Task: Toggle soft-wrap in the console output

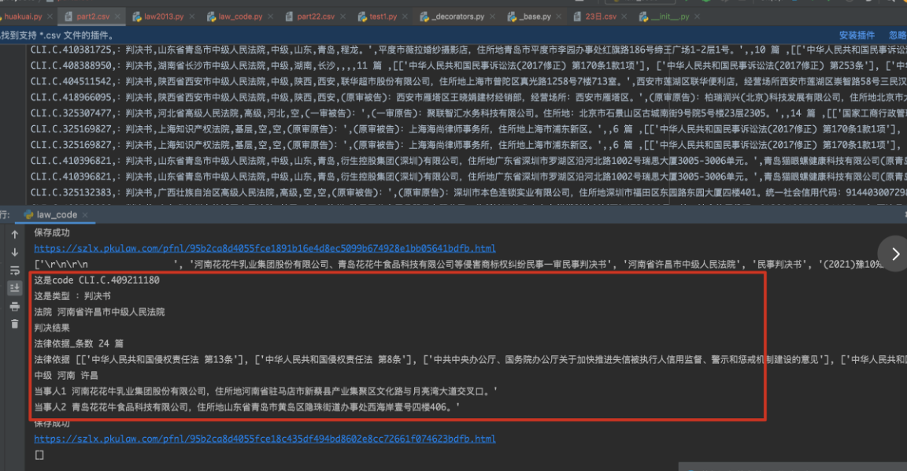Action: pos(14,271)
